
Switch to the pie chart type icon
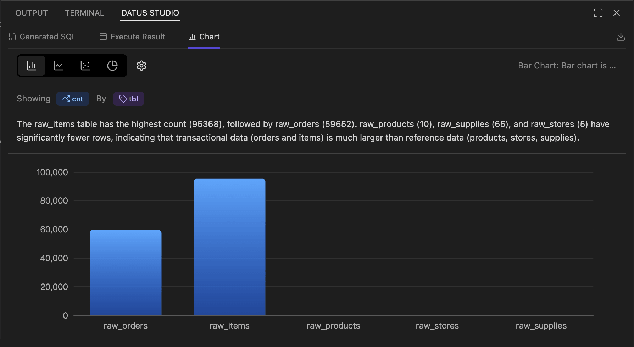[x=112, y=66]
